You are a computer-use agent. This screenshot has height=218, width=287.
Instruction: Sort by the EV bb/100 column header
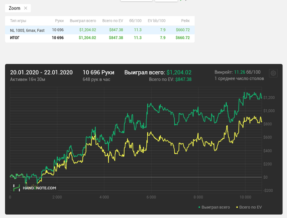click(157, 21)
